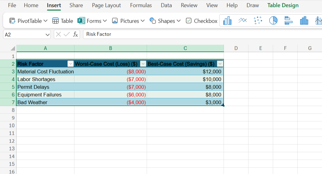Insert a pie chart from ribbon
322x174 pixels.
273,21
